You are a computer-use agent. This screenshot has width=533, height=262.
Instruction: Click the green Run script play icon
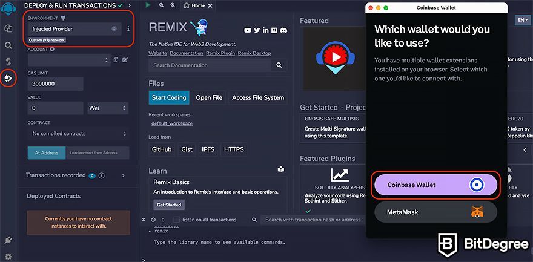148,5
